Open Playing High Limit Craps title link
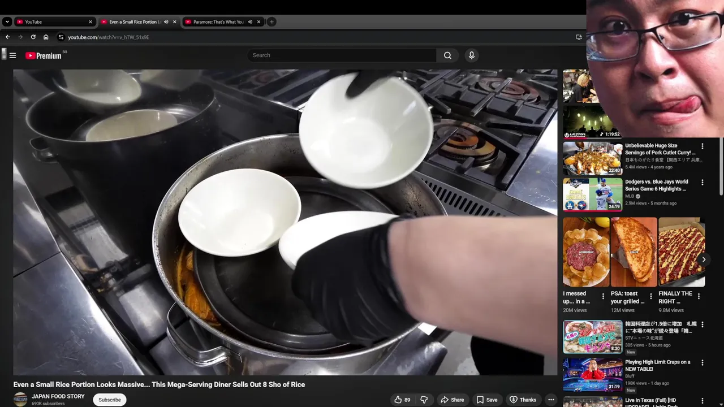This screenshot has height=407, width=724. 657,365
